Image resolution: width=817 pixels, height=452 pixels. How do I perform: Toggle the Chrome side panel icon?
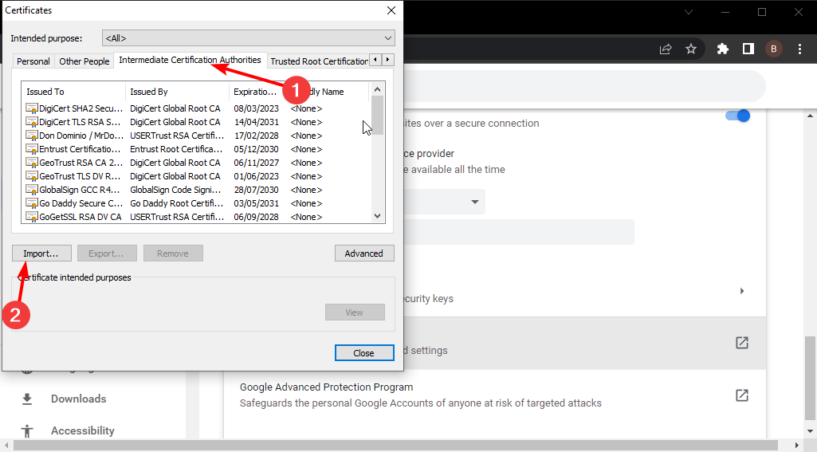tap(748, 49)
